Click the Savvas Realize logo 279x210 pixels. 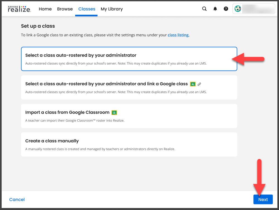coord(20,9)
